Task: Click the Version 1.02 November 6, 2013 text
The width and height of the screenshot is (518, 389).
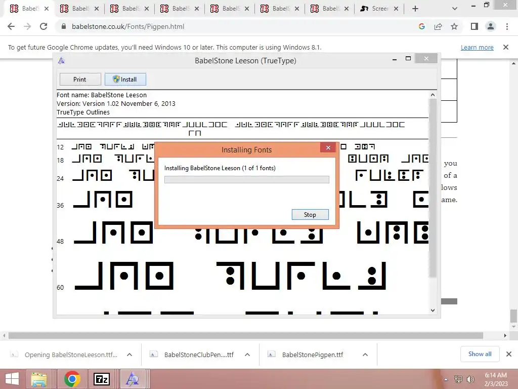Action: coord(116,103)
